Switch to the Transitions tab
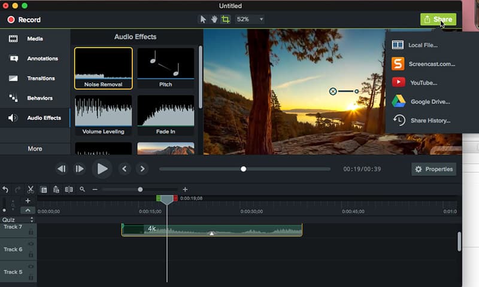The width and height of the screenshot is (479, 287). coord(35,78)
